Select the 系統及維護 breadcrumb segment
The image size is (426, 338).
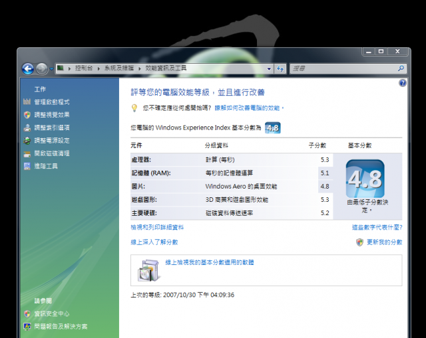click(x=119, y=68)
